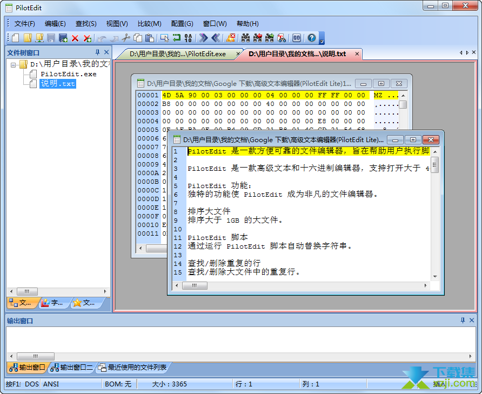This screenshot has width=482, height=394.
Task: Click Find next binoculars green arrow icon
Action: pos(270,38)
